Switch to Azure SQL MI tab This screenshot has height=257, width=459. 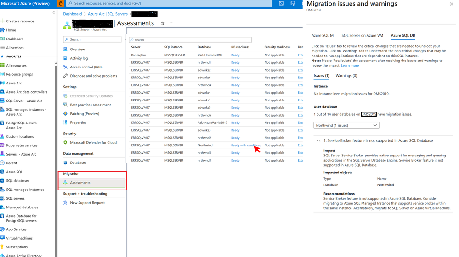tap(323, 35)
